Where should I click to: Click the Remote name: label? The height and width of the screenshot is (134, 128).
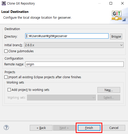pos(14,64)
